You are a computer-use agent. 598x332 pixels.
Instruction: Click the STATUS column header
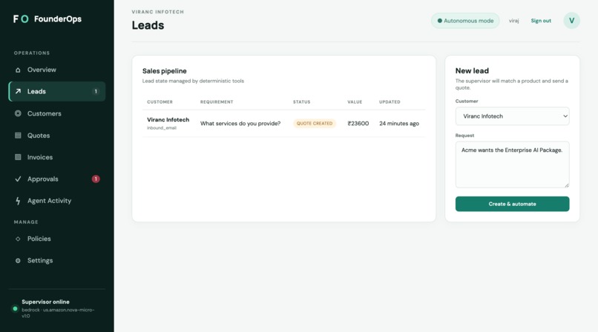coord(302,102)
